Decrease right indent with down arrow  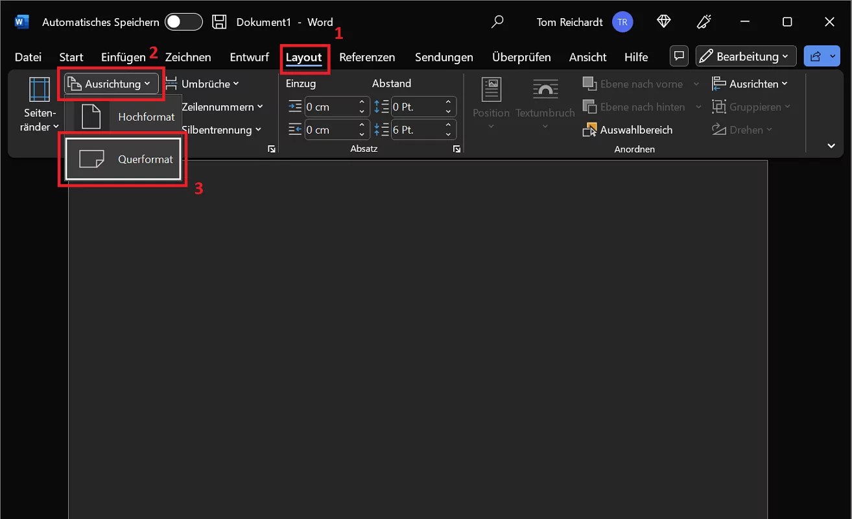[362, 134]
